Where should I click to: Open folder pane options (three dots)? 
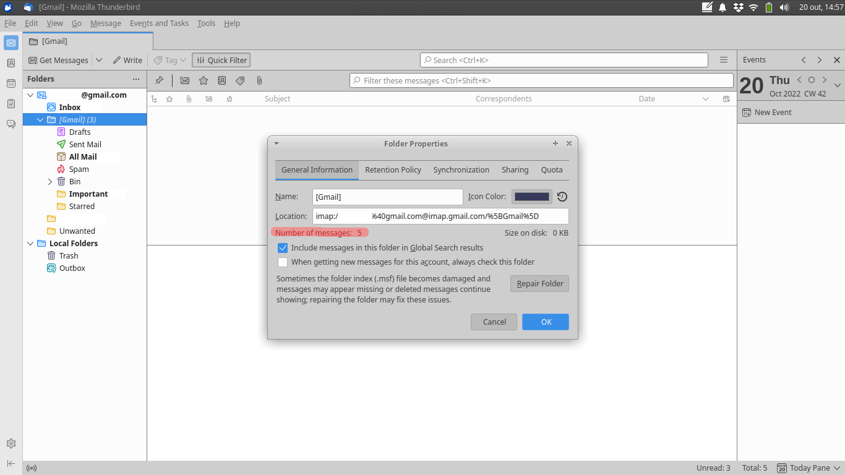(x=136, y=79)
